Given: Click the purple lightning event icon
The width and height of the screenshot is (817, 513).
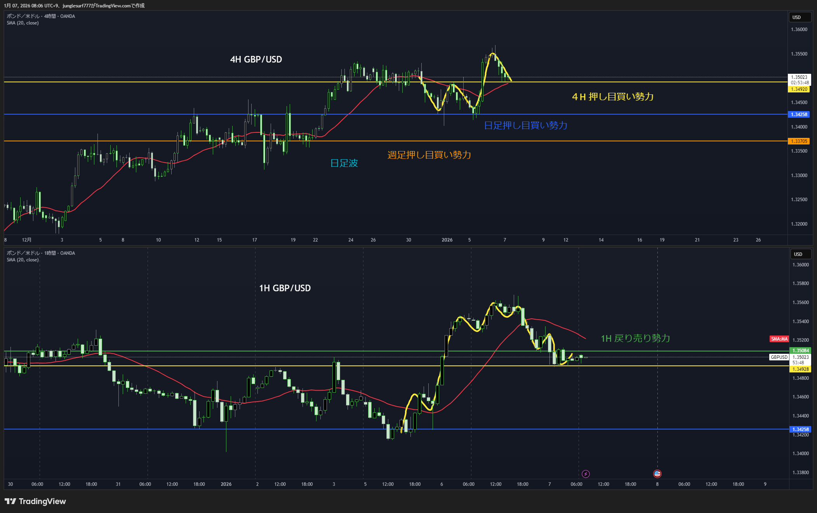Looking at the screenshot, I should click(586, 474).
